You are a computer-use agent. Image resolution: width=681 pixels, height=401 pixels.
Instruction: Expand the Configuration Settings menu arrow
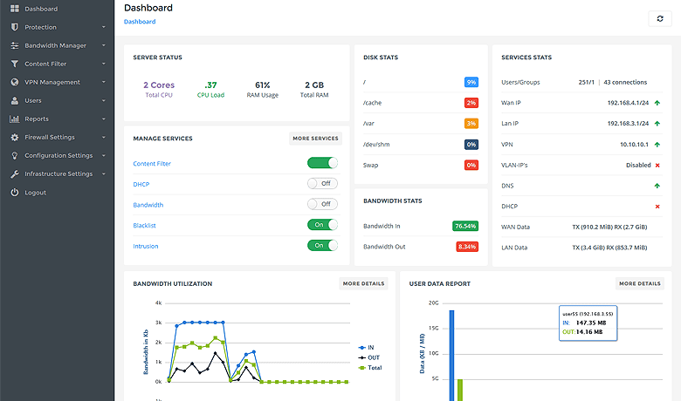pyautogui.click(x=104, y=156)
